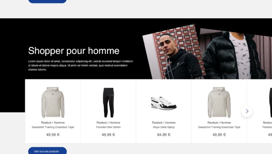
Task: Select the Royal Glide Rplclp product title
Action: click(164, 127)
